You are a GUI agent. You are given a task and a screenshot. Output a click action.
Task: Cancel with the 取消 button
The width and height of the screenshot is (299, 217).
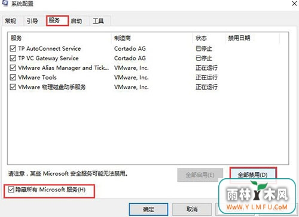pos(192,209)
